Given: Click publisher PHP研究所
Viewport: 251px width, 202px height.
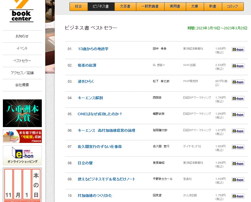Looking at the screenshot, I should tap(191, 81).
